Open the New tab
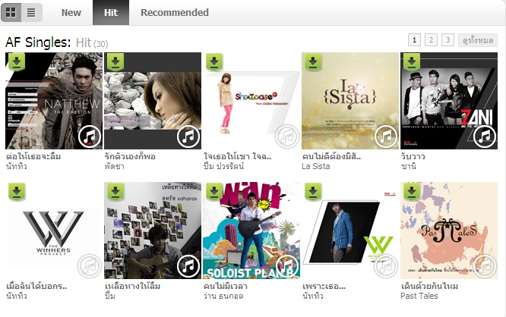 [71, 13]
